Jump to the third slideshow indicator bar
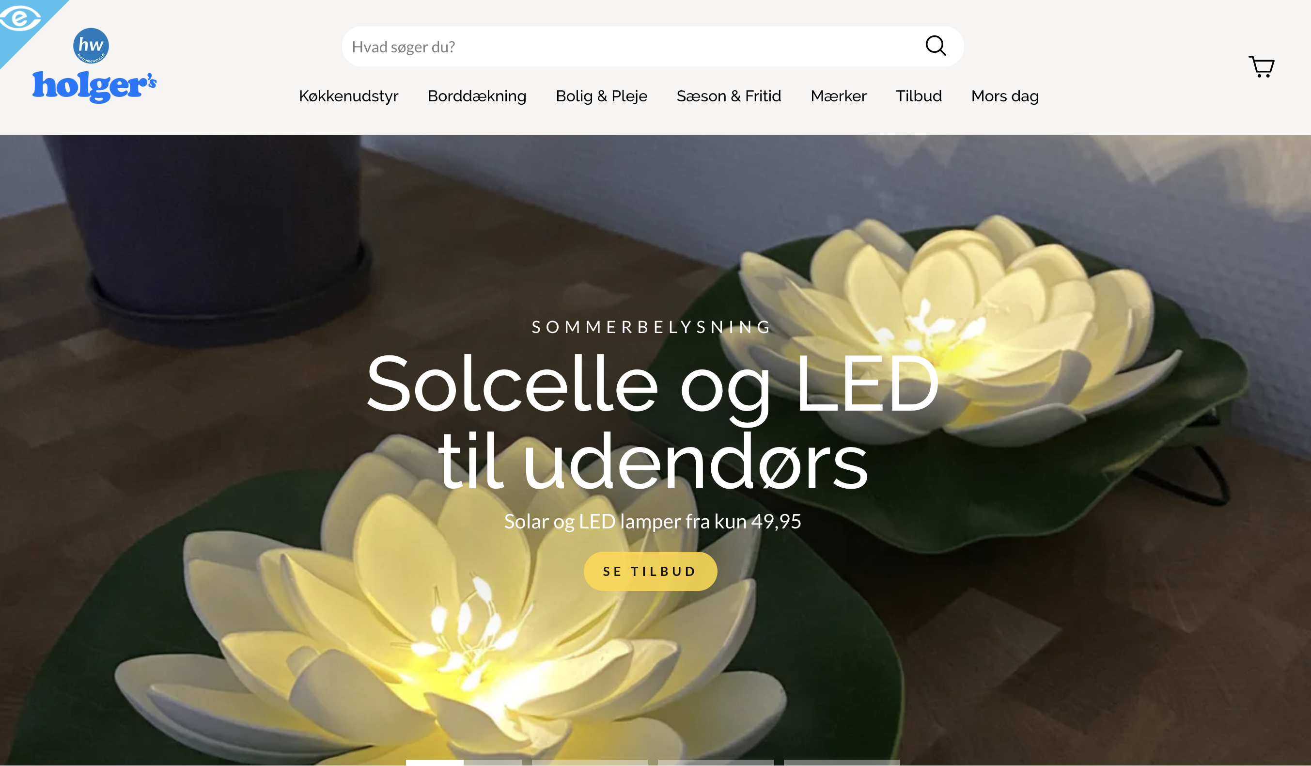The height and width of the screenshot is (766, 1311). 716,763
